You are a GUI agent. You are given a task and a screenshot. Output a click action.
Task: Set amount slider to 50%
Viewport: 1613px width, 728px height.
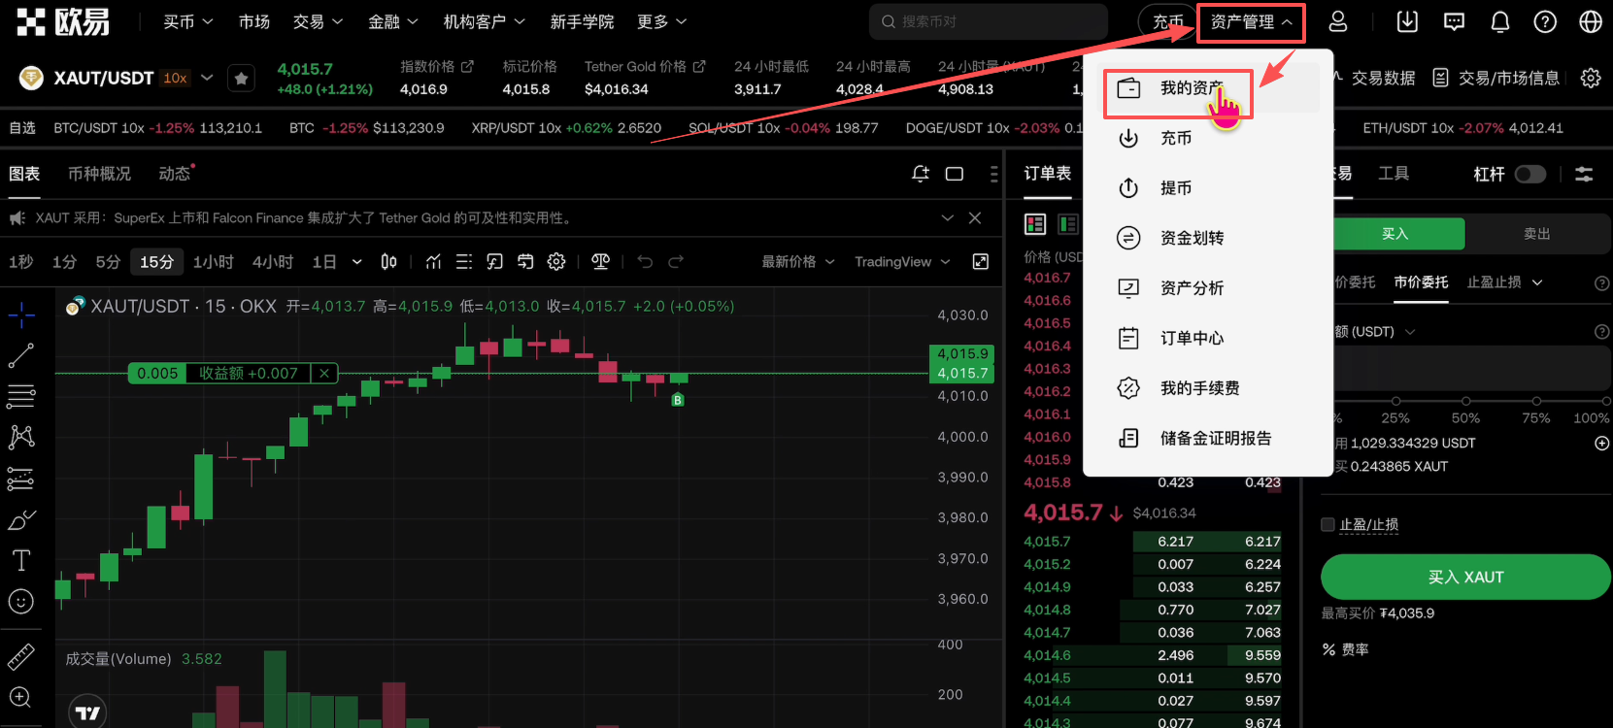[x=1465, y=401]
